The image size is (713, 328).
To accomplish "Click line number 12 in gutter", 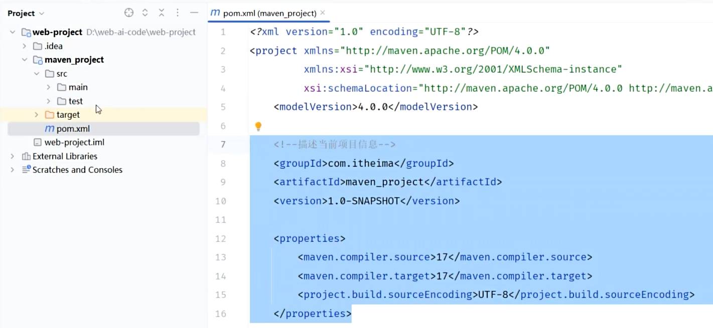I will click(x=221, y=238).
